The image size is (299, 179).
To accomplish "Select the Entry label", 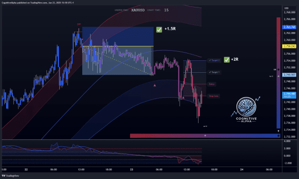I will coord(211,84).
